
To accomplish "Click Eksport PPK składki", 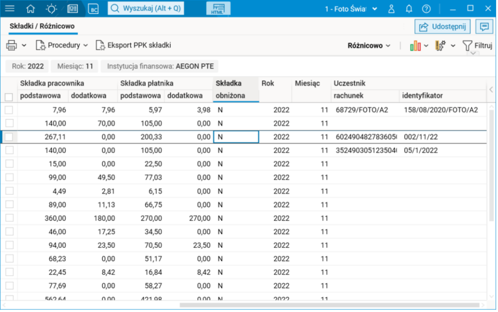I will click(x=133, y=45).
